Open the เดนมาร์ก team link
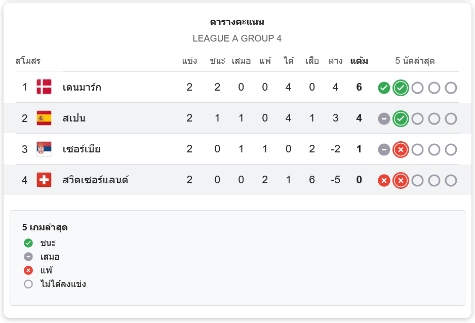This screenshot has width=475, height=323. tap(82, 87)
